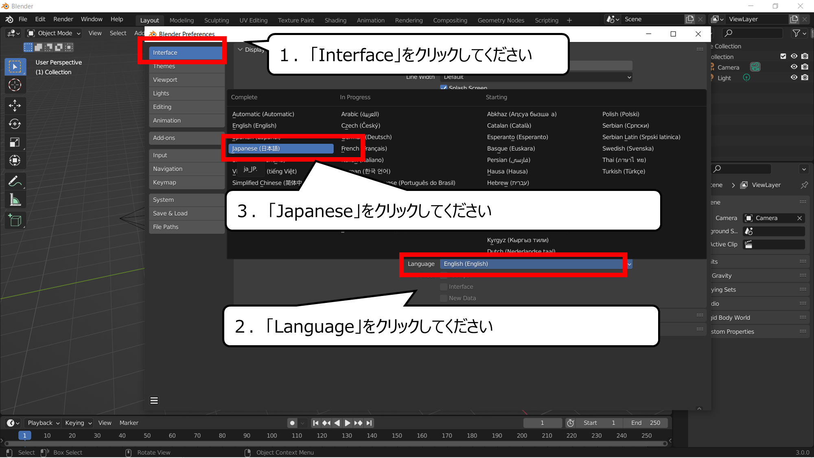Screen dimensions: 814x458
Task: Jump to timeline start frame
Action: click(315, 423)
